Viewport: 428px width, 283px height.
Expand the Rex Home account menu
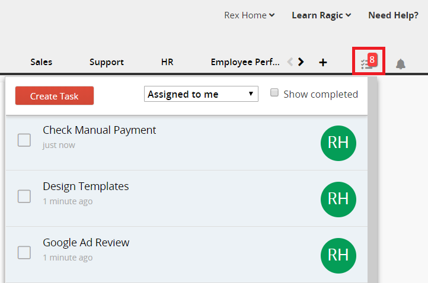click(x=249, y=15)
